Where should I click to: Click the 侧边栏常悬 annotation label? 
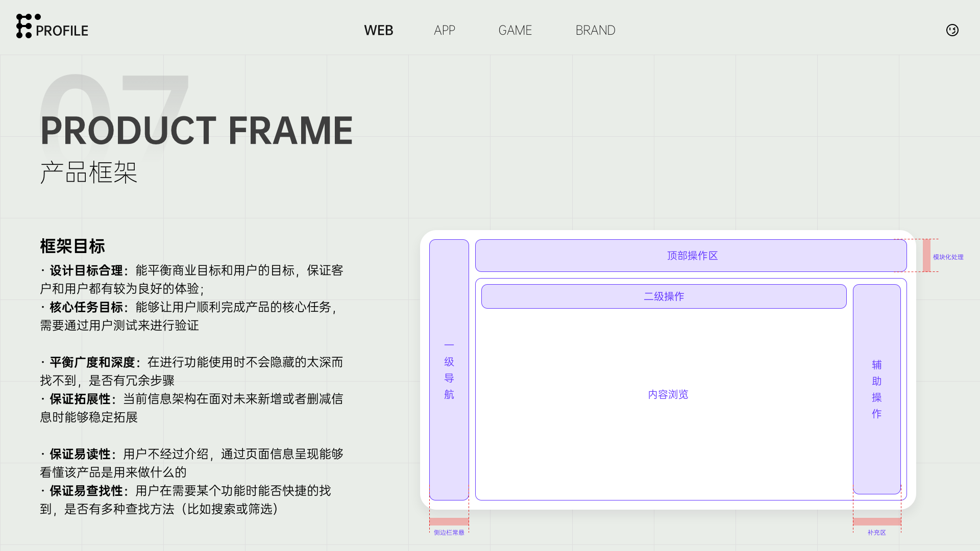pyautogui.click(x=449, y=532)
